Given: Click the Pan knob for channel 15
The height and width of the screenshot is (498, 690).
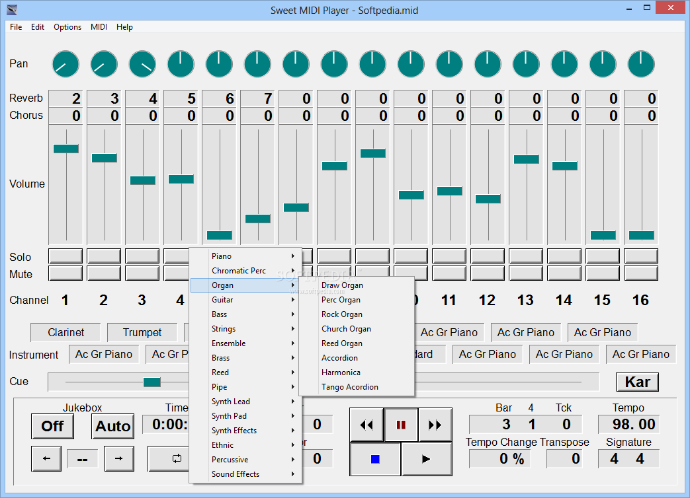Looking at the screenshot, I should click(603, 64).
